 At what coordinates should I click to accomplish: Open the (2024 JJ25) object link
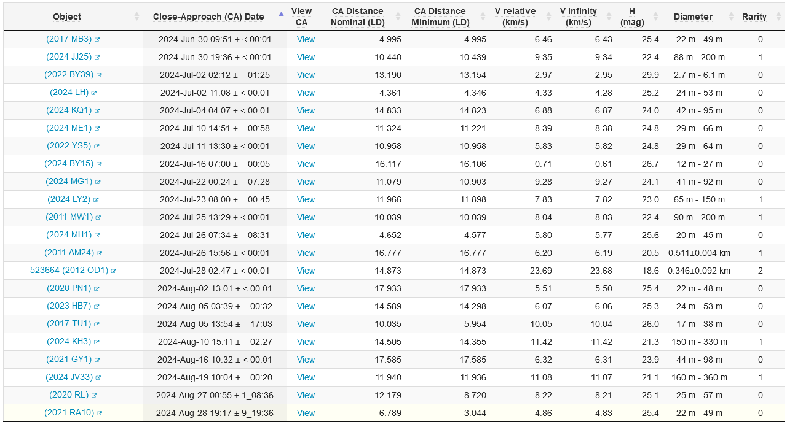pyautogui.click(x=69, y=57)
